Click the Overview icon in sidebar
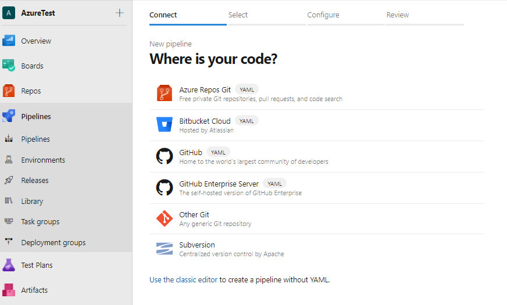Image resolution: width=507 pixels, height=305 pixels. point(9,41)
